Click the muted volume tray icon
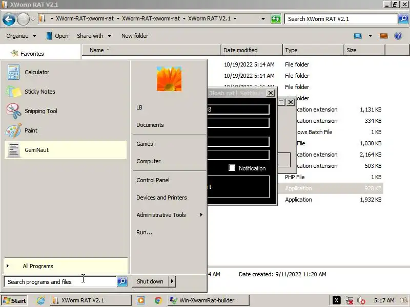The width and height of the screenshot is (410, 307). click(x=361, y=300)
